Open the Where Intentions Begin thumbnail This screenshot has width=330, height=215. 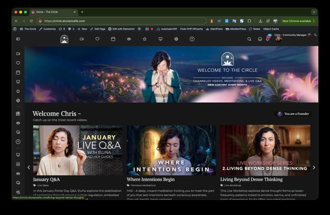point(171,150)
